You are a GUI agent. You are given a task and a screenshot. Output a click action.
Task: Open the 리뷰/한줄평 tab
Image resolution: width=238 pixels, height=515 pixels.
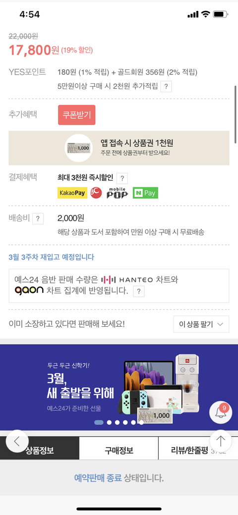point(198,450)
